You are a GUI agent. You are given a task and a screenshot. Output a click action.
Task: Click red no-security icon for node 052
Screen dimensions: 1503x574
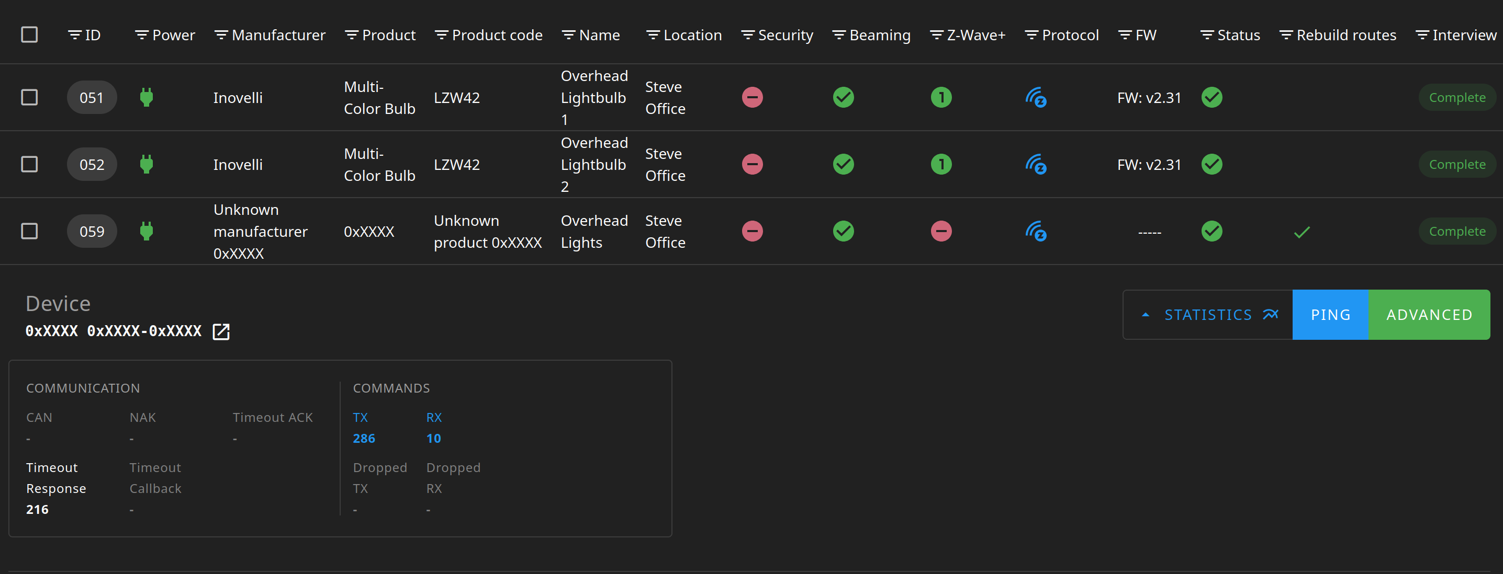752,165
